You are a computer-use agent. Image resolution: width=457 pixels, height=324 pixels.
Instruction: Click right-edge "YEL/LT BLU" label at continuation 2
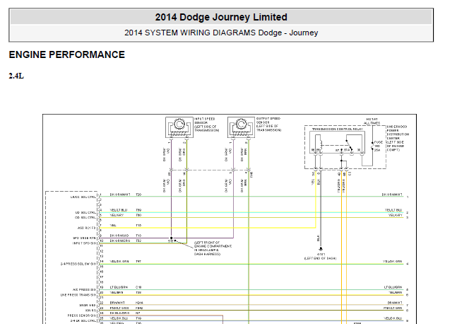(393, 210)
